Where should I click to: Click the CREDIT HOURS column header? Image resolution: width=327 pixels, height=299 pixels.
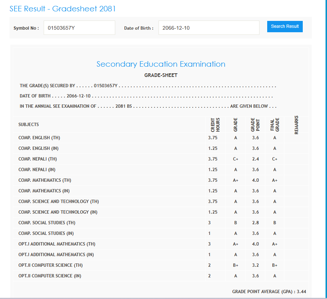tap(215, 125)
